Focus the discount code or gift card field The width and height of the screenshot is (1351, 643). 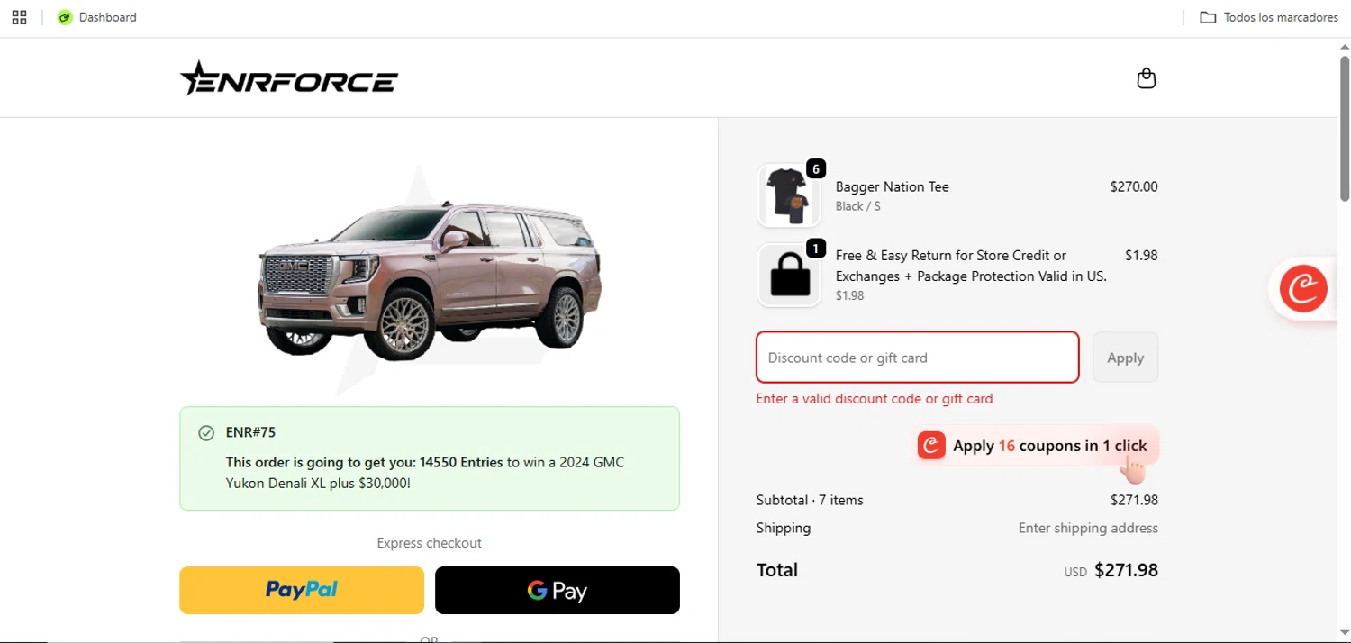917,358
